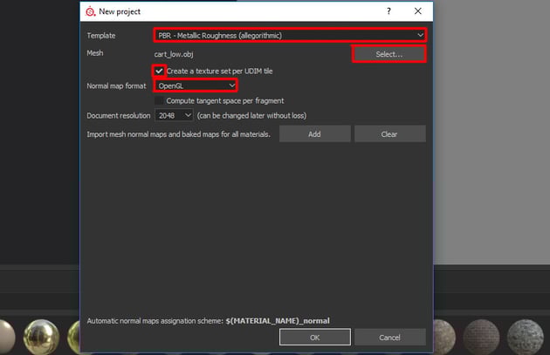Cancel the New project dialog
This screenshot has width=550, height=355.
click(389, 338)
